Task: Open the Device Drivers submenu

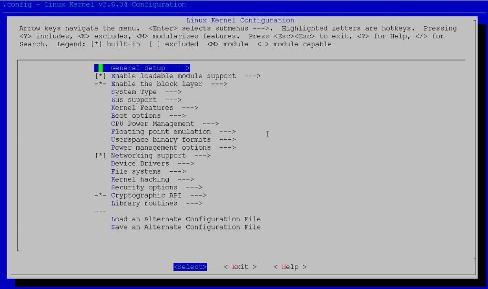Action: tap(152, 164)
